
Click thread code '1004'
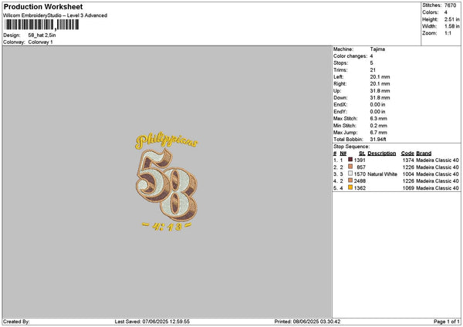408,174
